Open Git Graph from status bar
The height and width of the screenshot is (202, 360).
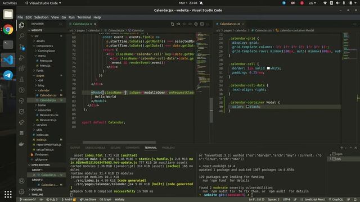(105, 200)
